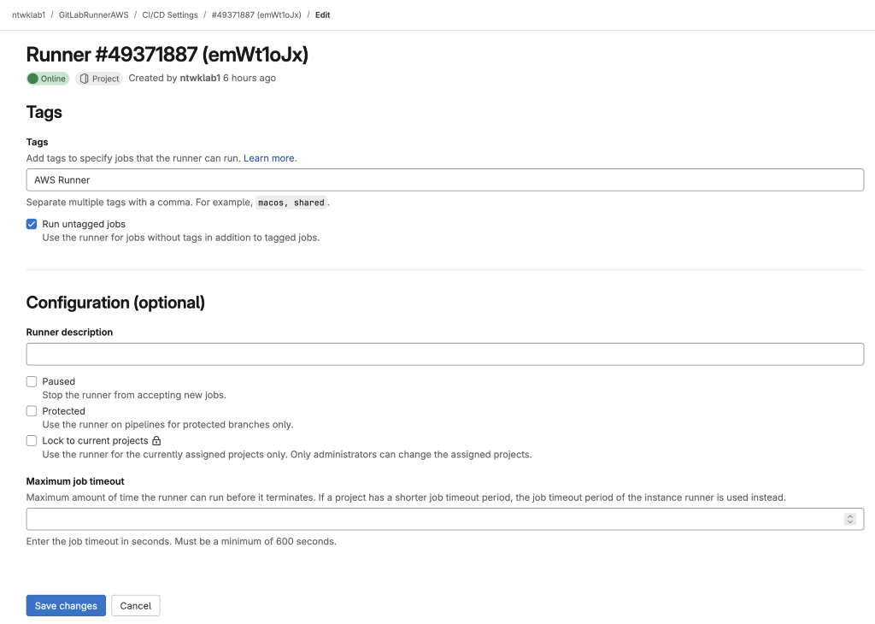
Task: Go to the GitLabRunnerAWS breadcrumb
Action: pos(94,15)
